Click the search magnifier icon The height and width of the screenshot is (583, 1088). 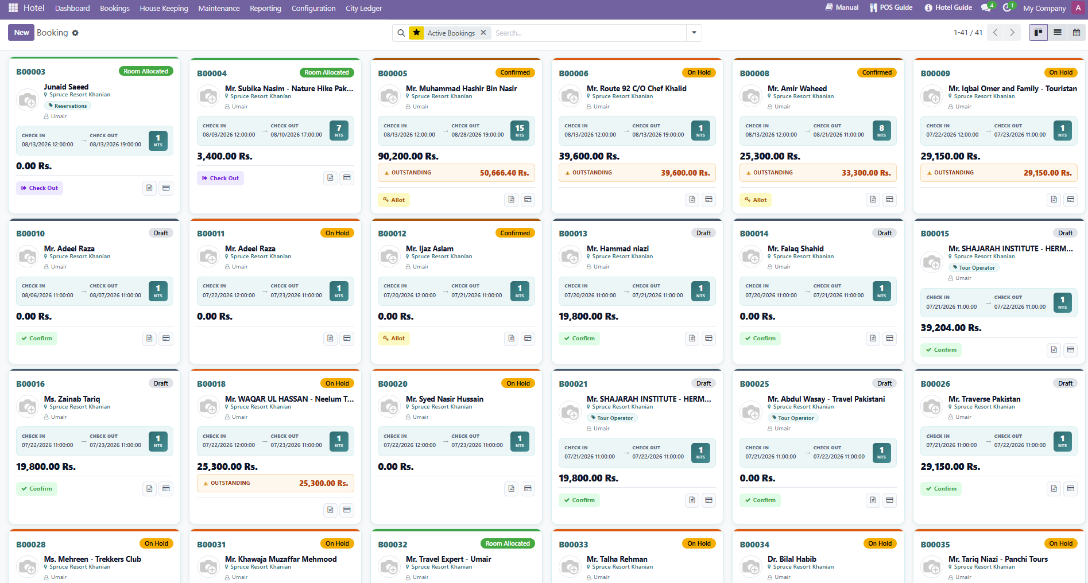[x=401, y=33]
